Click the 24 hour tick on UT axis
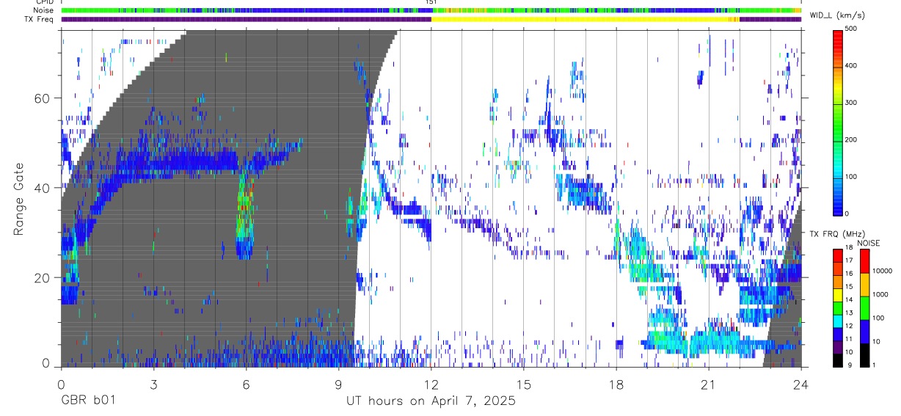Screen dimensions: 901x416 tap(801, 385)
